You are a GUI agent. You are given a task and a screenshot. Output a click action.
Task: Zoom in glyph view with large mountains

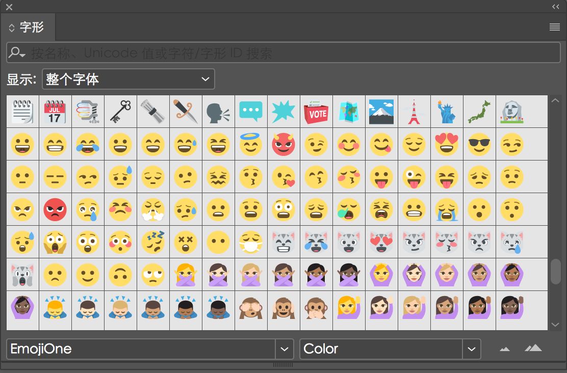533,348
